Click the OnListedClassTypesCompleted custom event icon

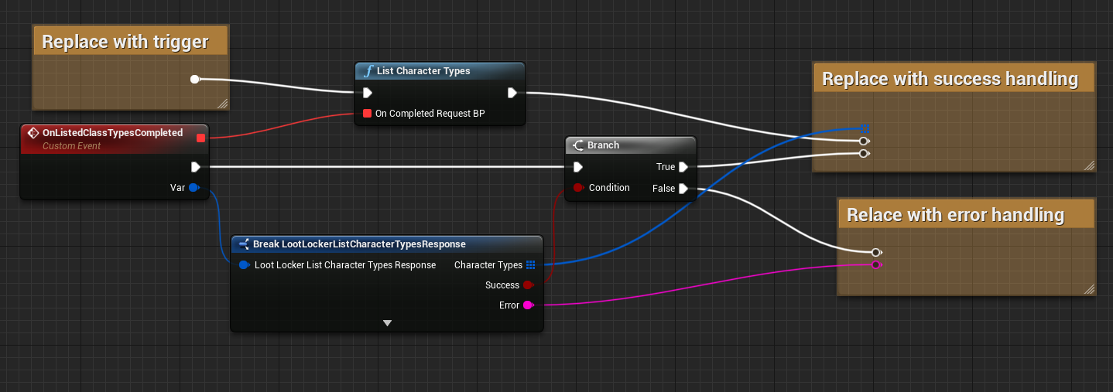pos(33,133)
